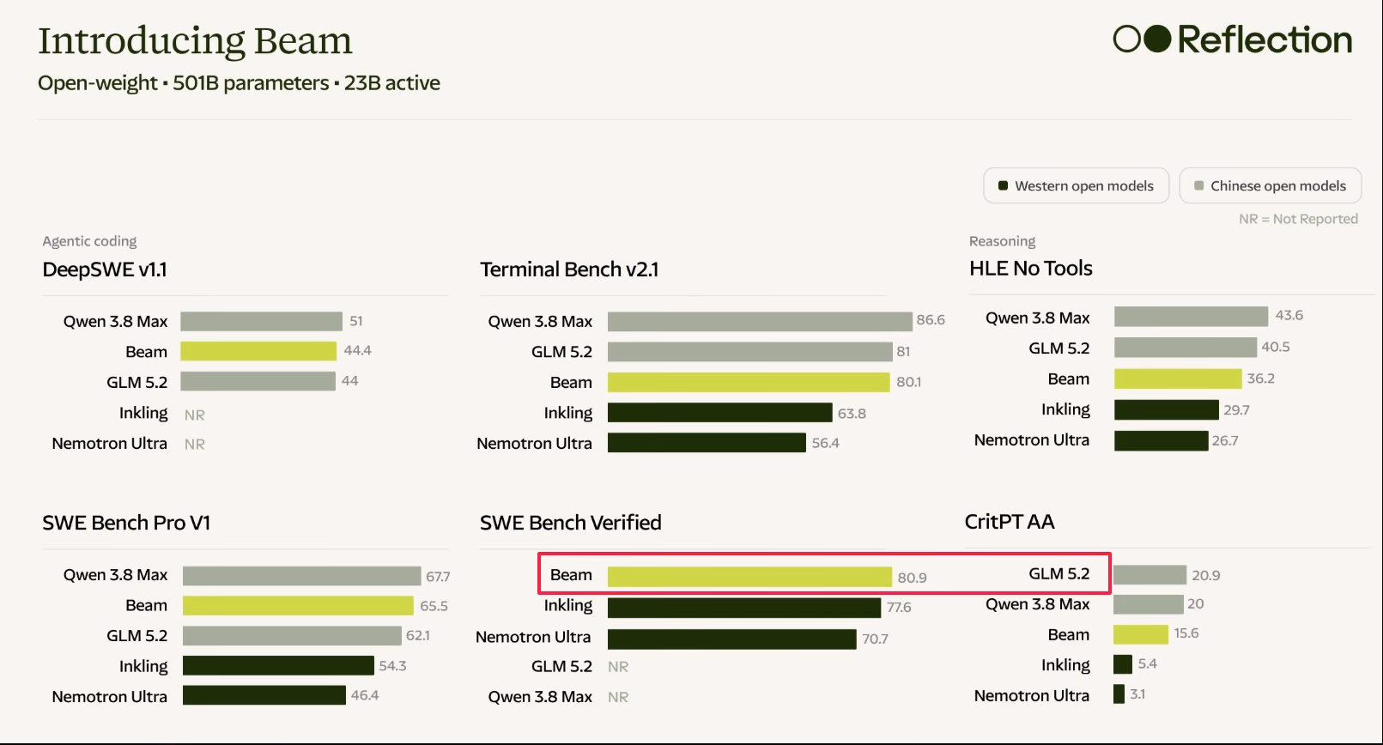Click the "67.7" score value
1383x745 pixels.
(x=438, y=577)
